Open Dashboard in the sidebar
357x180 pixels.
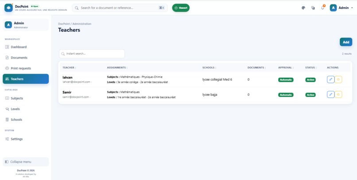click(x=26, y=47)
